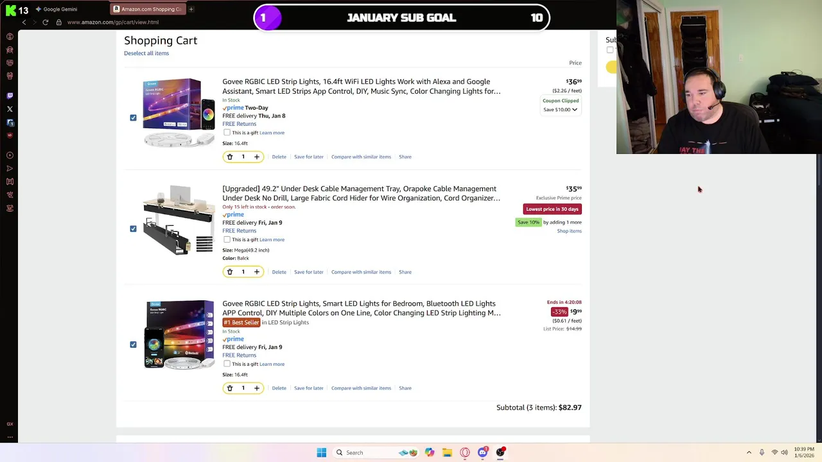Open the X (Twitter) sidebar icon

(x=10, y=109)
